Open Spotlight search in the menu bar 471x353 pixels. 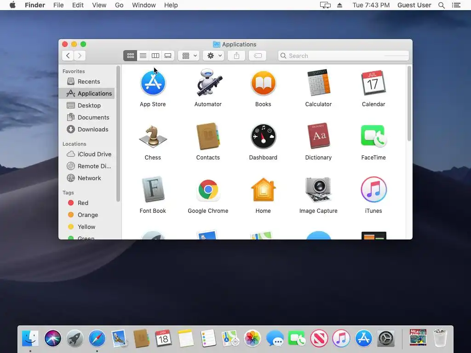coord(442,5)
